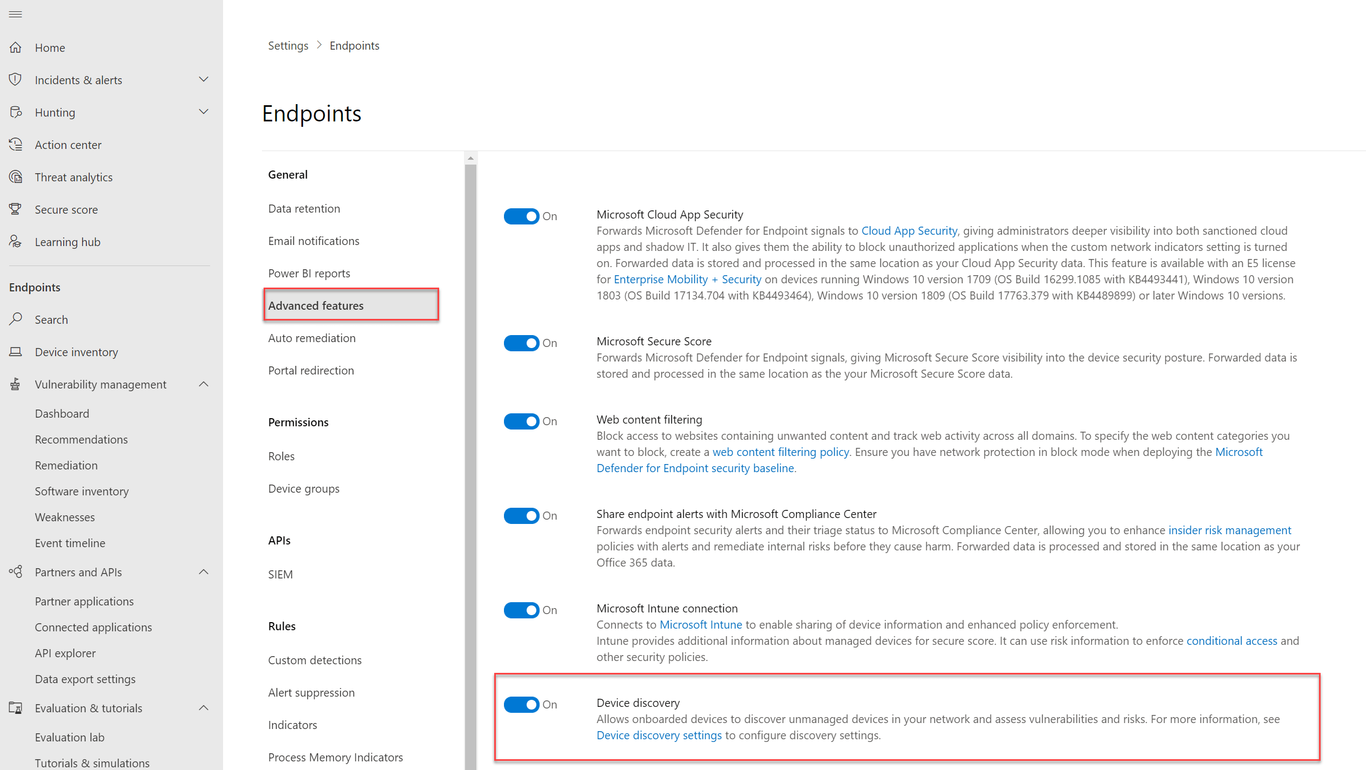Viewport: 1366px width, 770px height.
Task: Expand the Incidents & alerts section
Action: (x=204, y=79)
